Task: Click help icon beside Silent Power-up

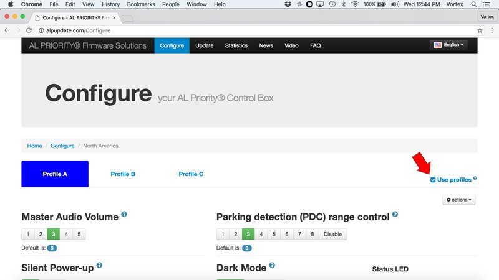Action: pyautogui.click(x=99, y=265)
